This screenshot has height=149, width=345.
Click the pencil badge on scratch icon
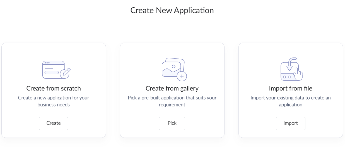(x=66, y=72)
